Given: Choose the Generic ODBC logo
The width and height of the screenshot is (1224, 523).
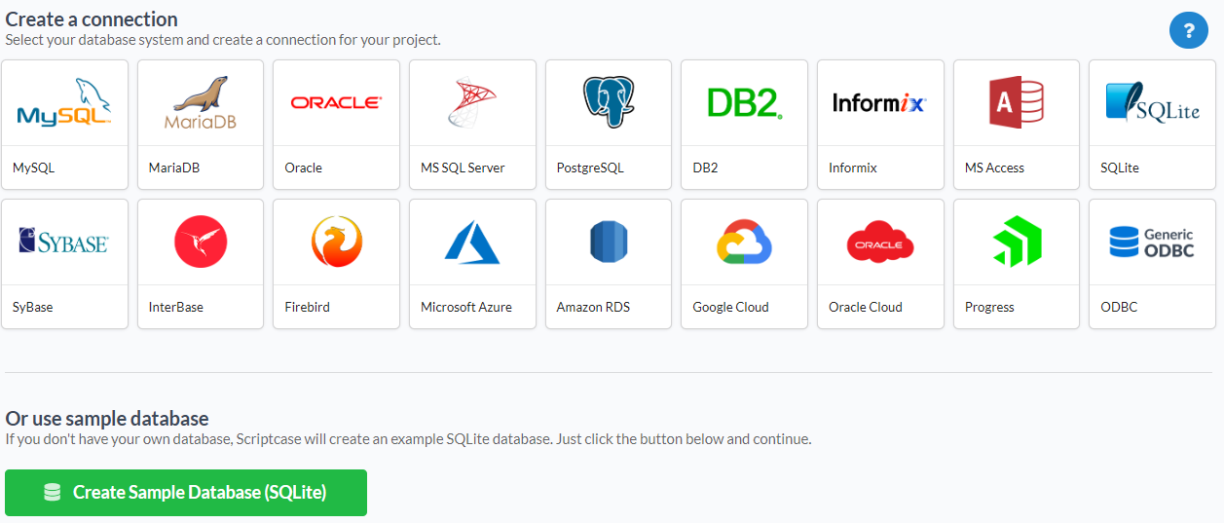Looking at the screenshot, I should click(x=1153, y=242).
